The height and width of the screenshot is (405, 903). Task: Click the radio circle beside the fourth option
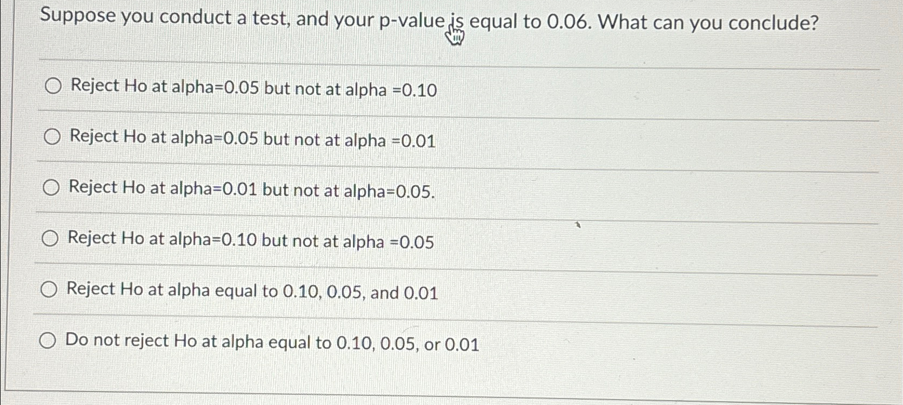[52, 239]
